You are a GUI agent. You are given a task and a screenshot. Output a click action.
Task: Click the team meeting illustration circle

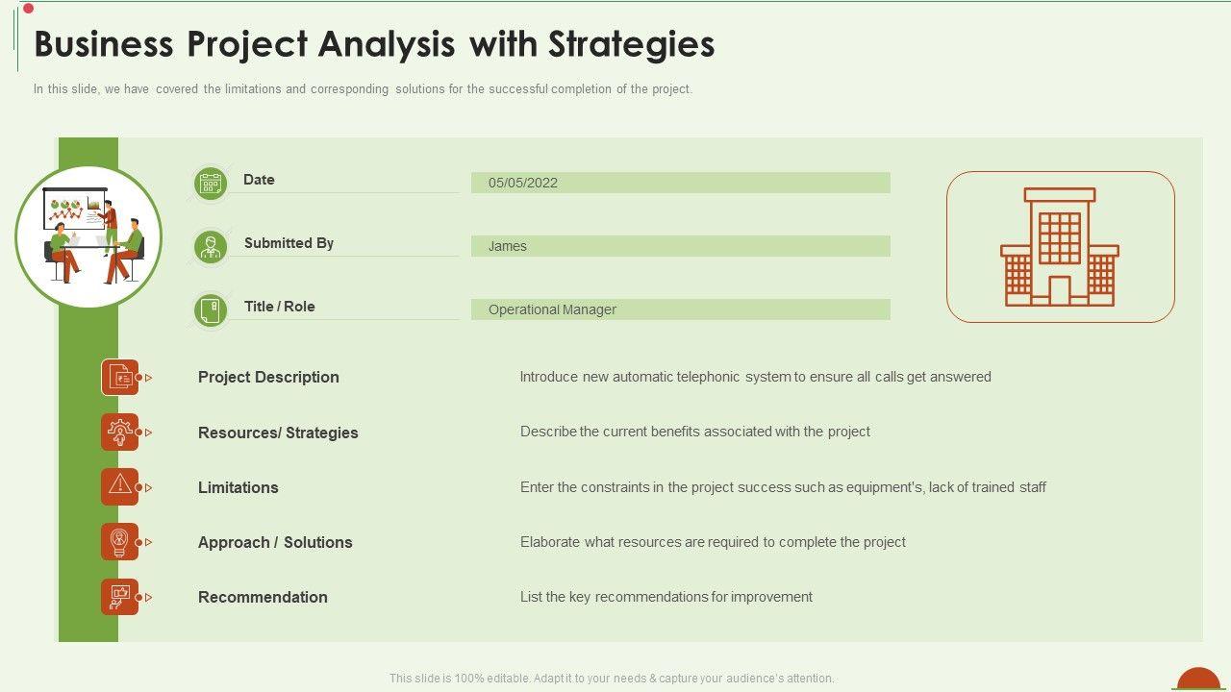click(88, 236)
